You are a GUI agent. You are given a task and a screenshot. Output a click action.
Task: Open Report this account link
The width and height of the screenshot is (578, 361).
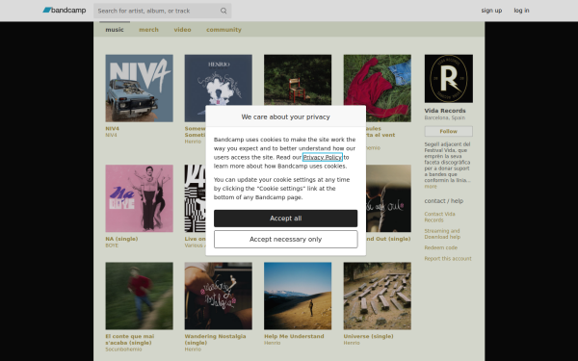point(448,259)
